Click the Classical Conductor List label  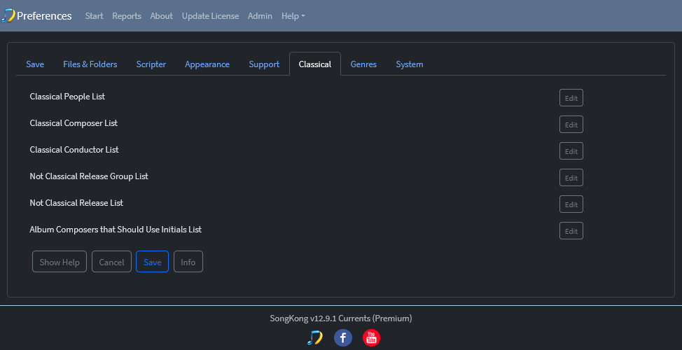pyautogui.click(x=74, y=150)
